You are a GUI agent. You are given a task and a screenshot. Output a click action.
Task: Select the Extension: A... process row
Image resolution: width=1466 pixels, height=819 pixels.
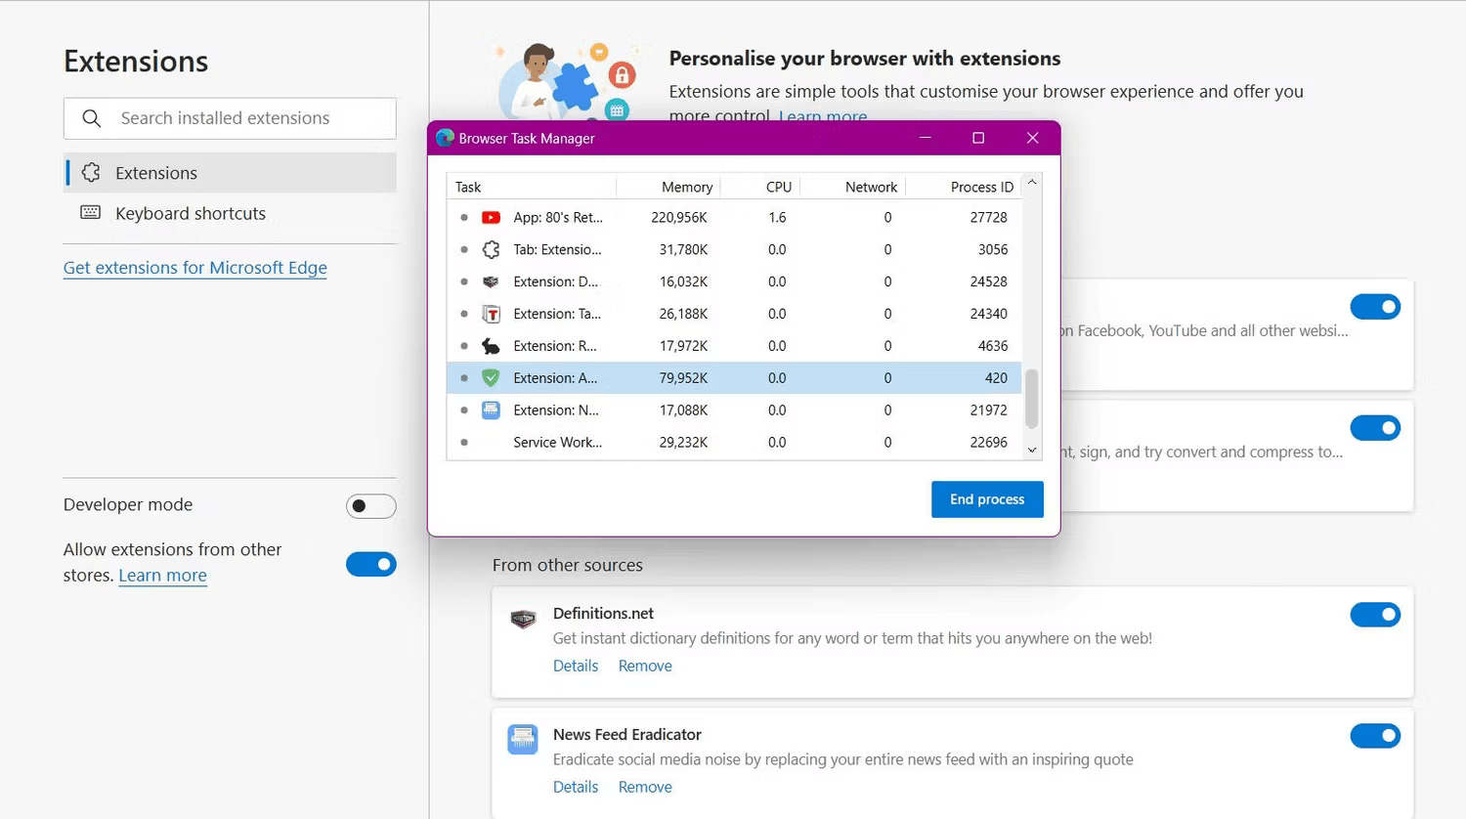[x=734, y=378]
